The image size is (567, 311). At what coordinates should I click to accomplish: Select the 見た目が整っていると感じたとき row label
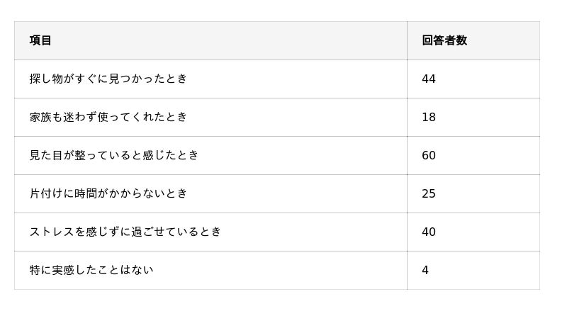114,155
